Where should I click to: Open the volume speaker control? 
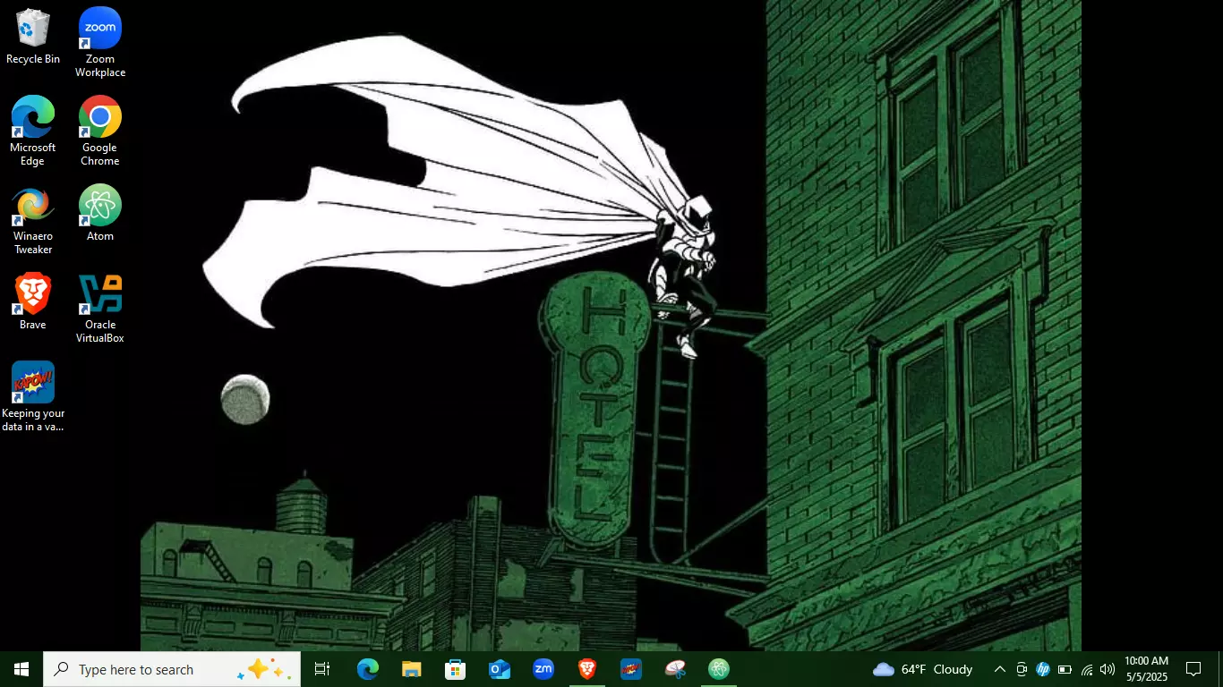[x=1108, y=669]
